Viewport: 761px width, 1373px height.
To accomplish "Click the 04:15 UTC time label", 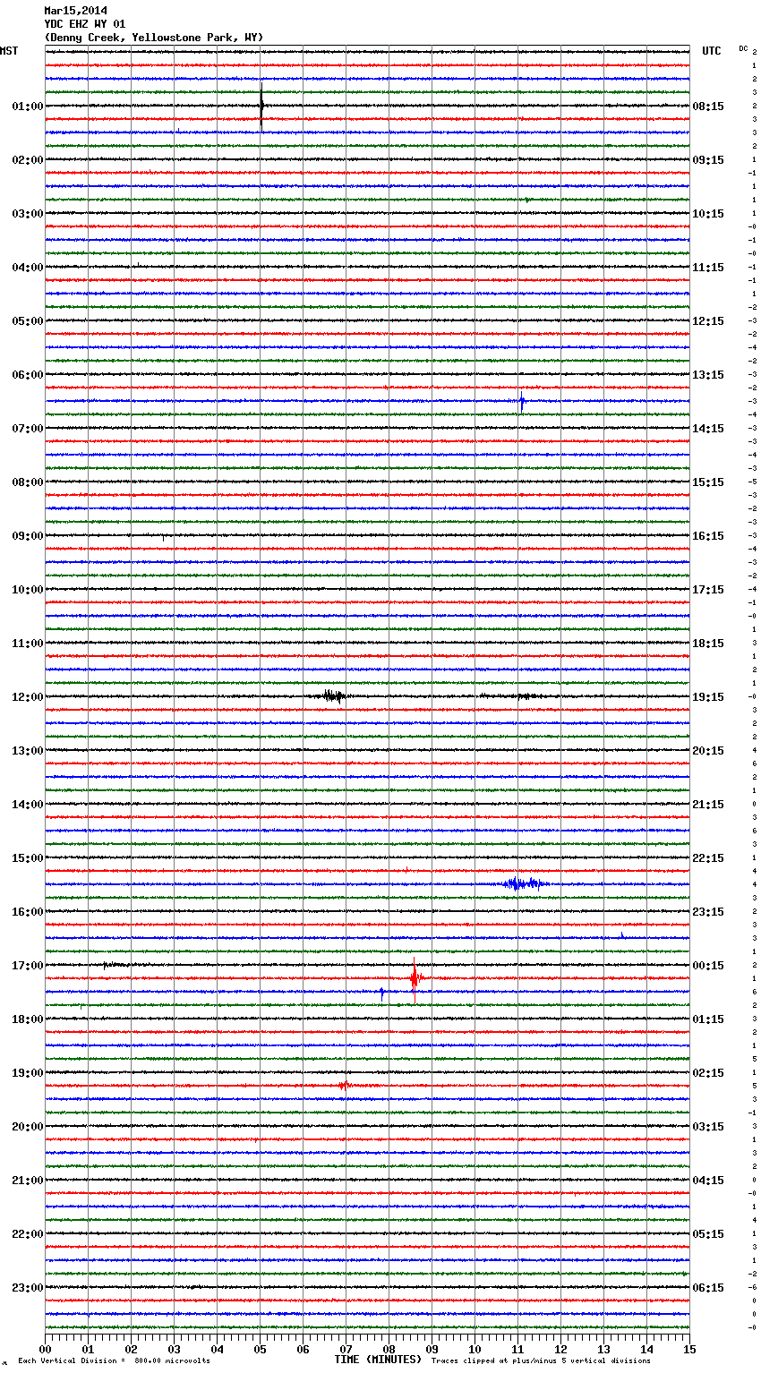I will tap(708, 1181).
